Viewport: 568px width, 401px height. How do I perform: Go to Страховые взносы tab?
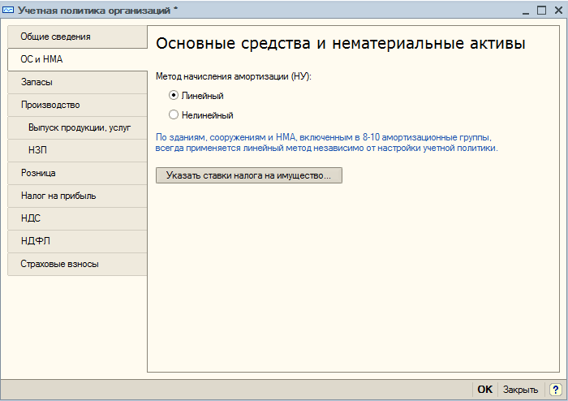(77, 264)
